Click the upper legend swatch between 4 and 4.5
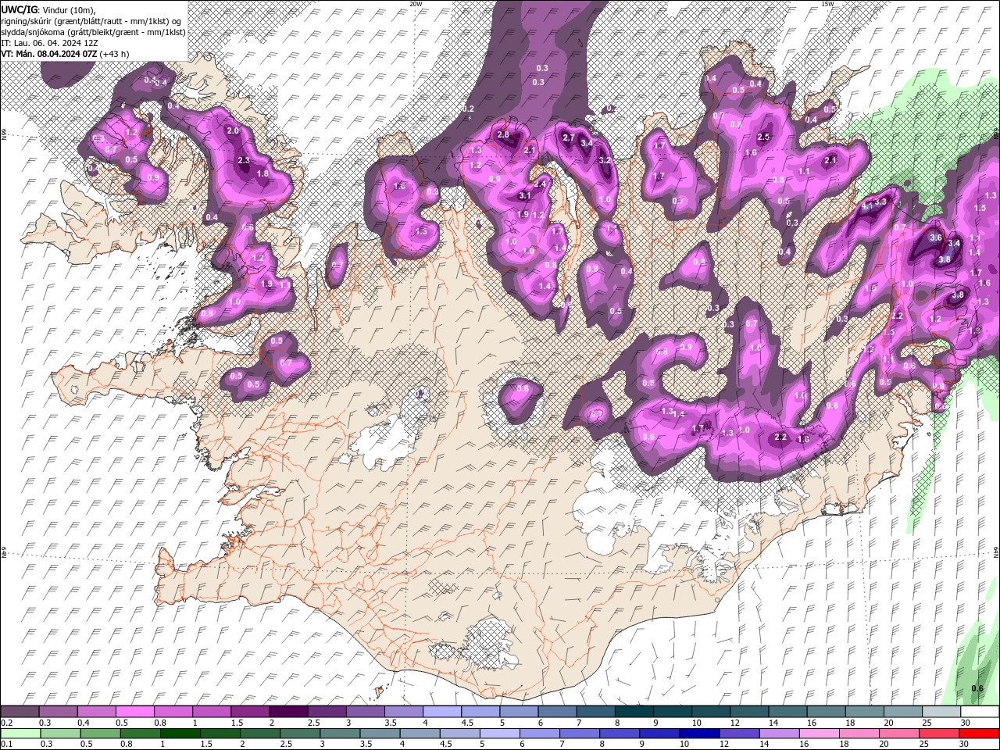The width and height of the screenshot is (1000, 750). point(442,712)
